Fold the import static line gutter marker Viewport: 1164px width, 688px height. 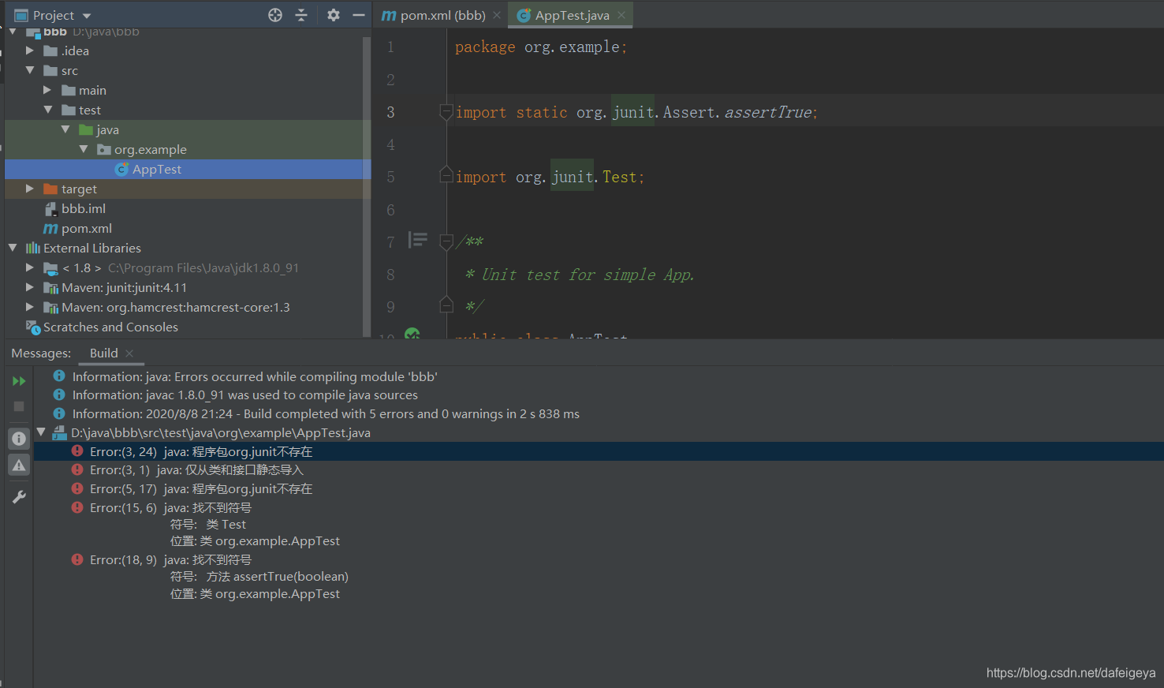coord(446,112)
